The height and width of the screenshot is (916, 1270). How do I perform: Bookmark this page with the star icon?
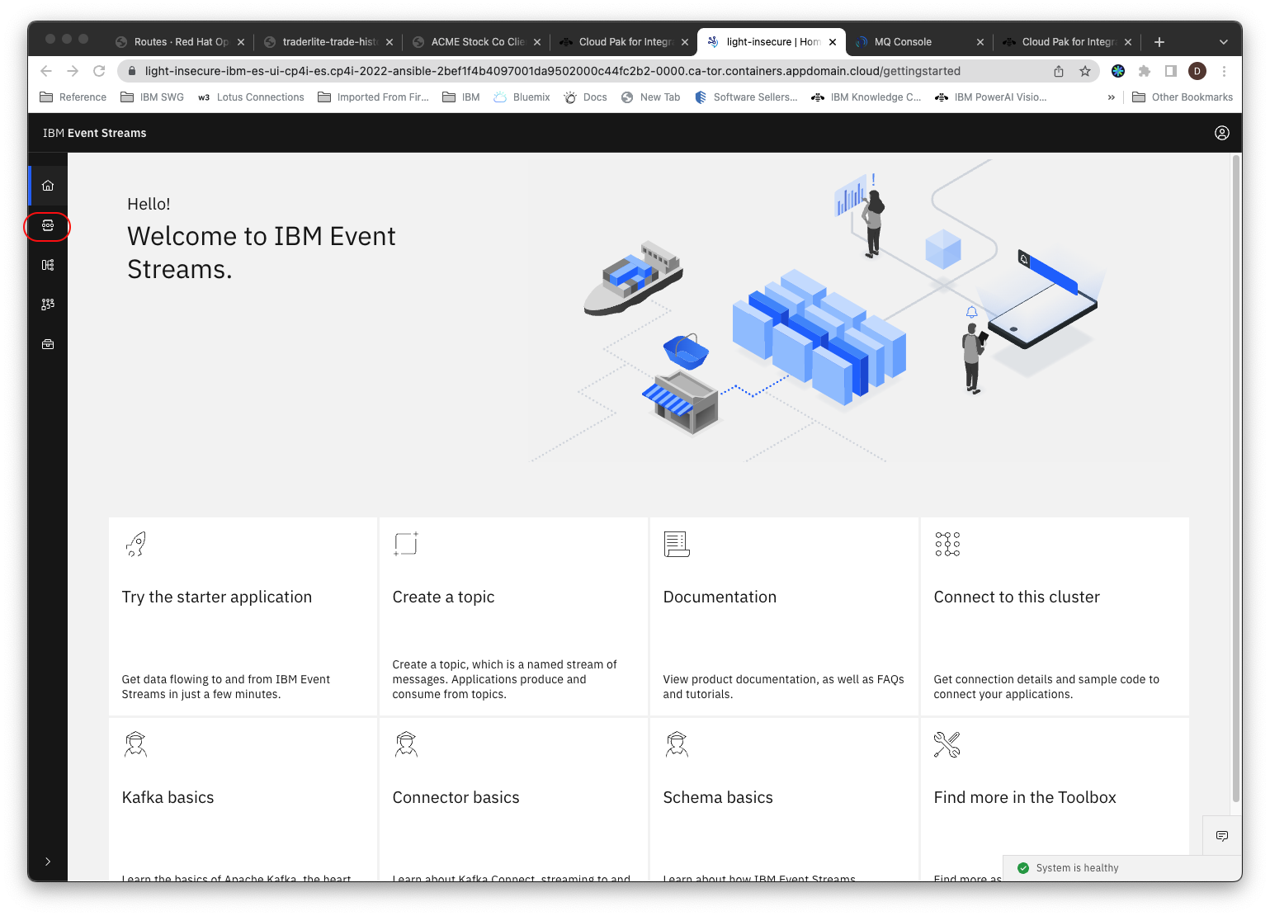point(1085,71)
